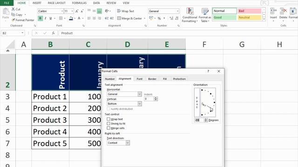
Task: Apply the Good cell style
Action: coord(224,18)
